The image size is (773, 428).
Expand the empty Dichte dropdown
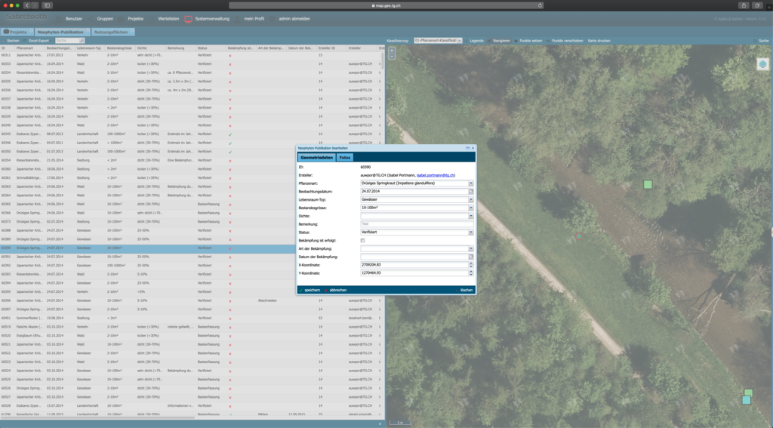point(471,216)
